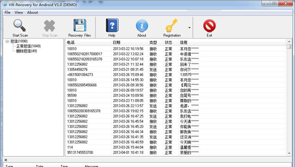This screenshot has width=295, height=167.
Task: Sort by the 类型 column header
Action: click(x=155, y=43)
